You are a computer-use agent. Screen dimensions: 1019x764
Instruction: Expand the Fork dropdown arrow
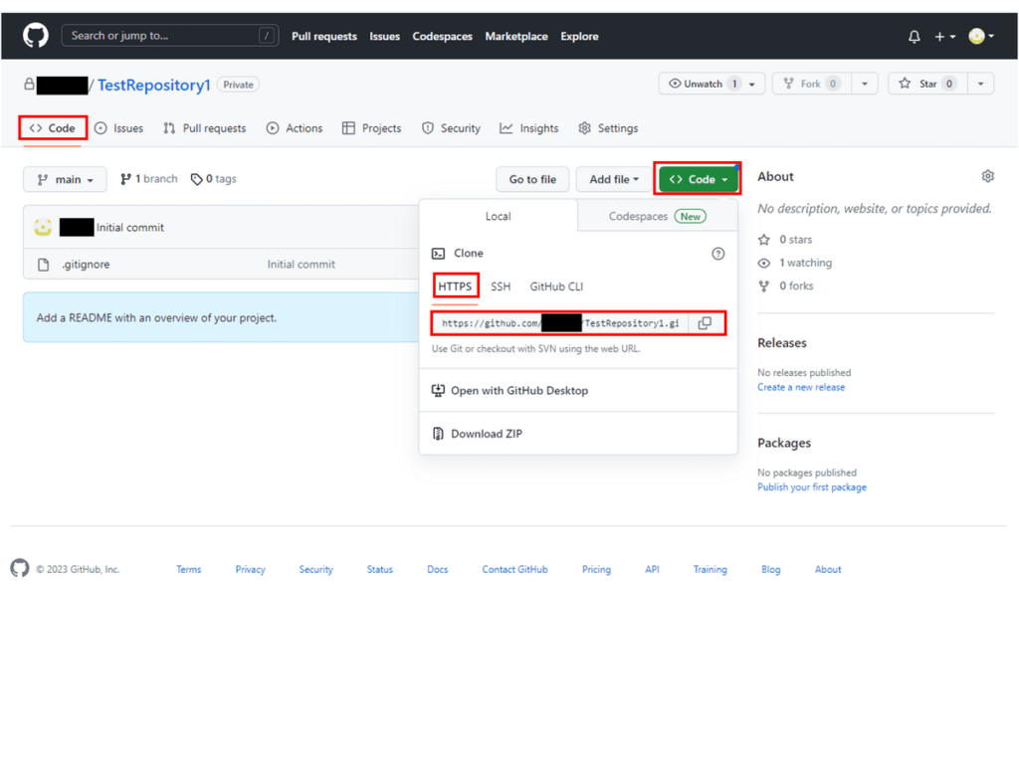coord(865,84)
